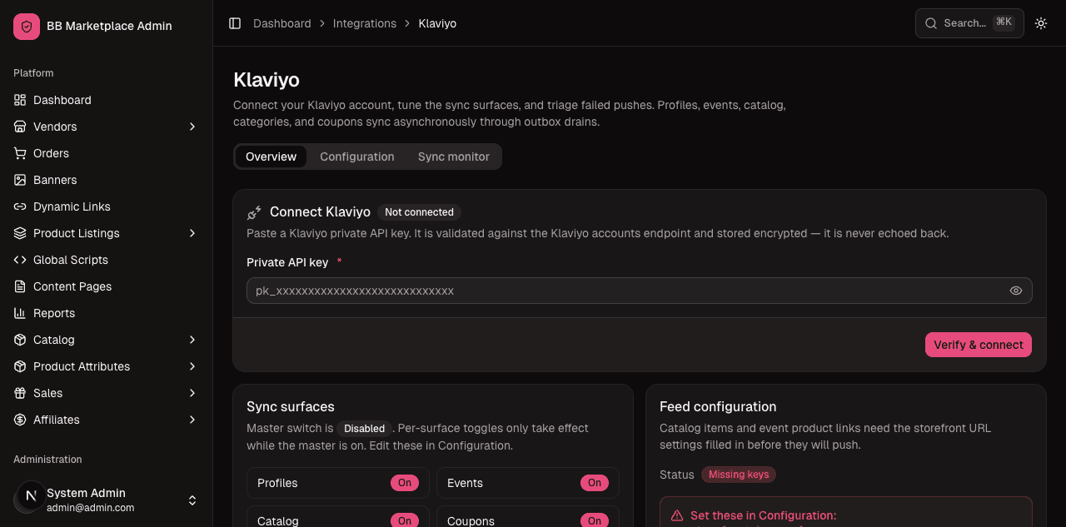The width and height of the screenshot is (1066, 527).
Task: Click the Platform section label
Action: (x=33, y=73)
